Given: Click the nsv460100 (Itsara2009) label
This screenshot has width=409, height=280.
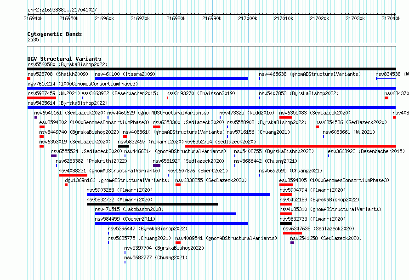Looking at the screenshot, I should pos(125,74).
